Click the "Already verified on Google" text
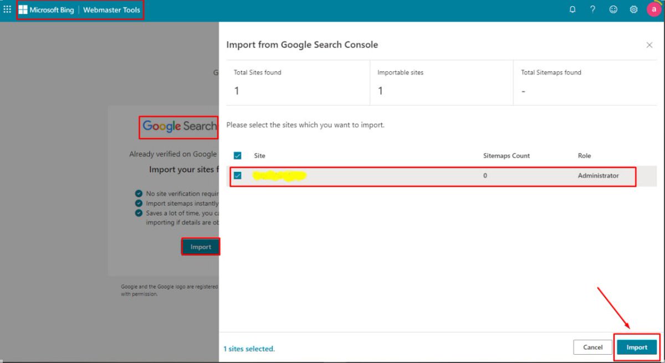 pos(173,154)
